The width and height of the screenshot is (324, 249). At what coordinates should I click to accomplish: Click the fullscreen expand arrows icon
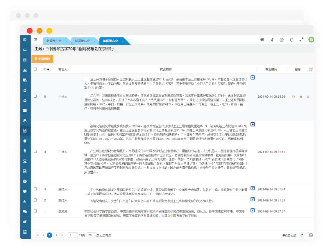point(301,40)
